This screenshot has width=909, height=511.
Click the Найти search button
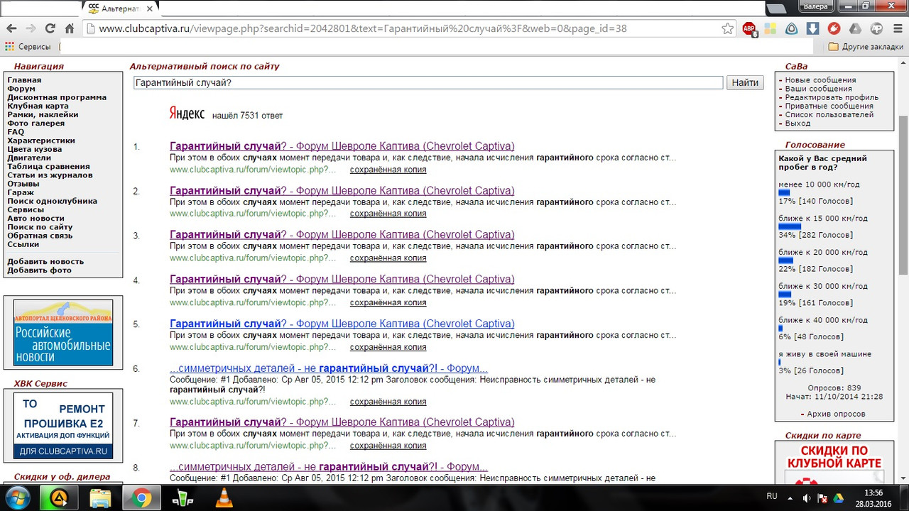point(745,83)
